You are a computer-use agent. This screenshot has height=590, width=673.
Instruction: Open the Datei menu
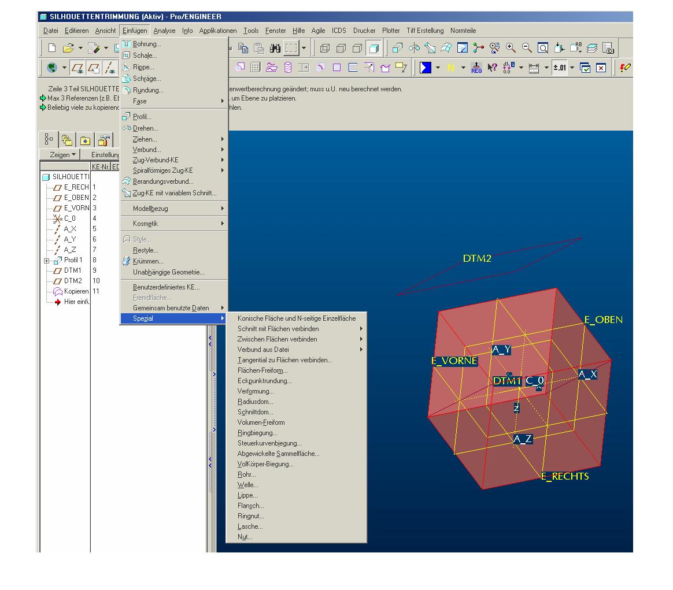click(x=51, y=31)
